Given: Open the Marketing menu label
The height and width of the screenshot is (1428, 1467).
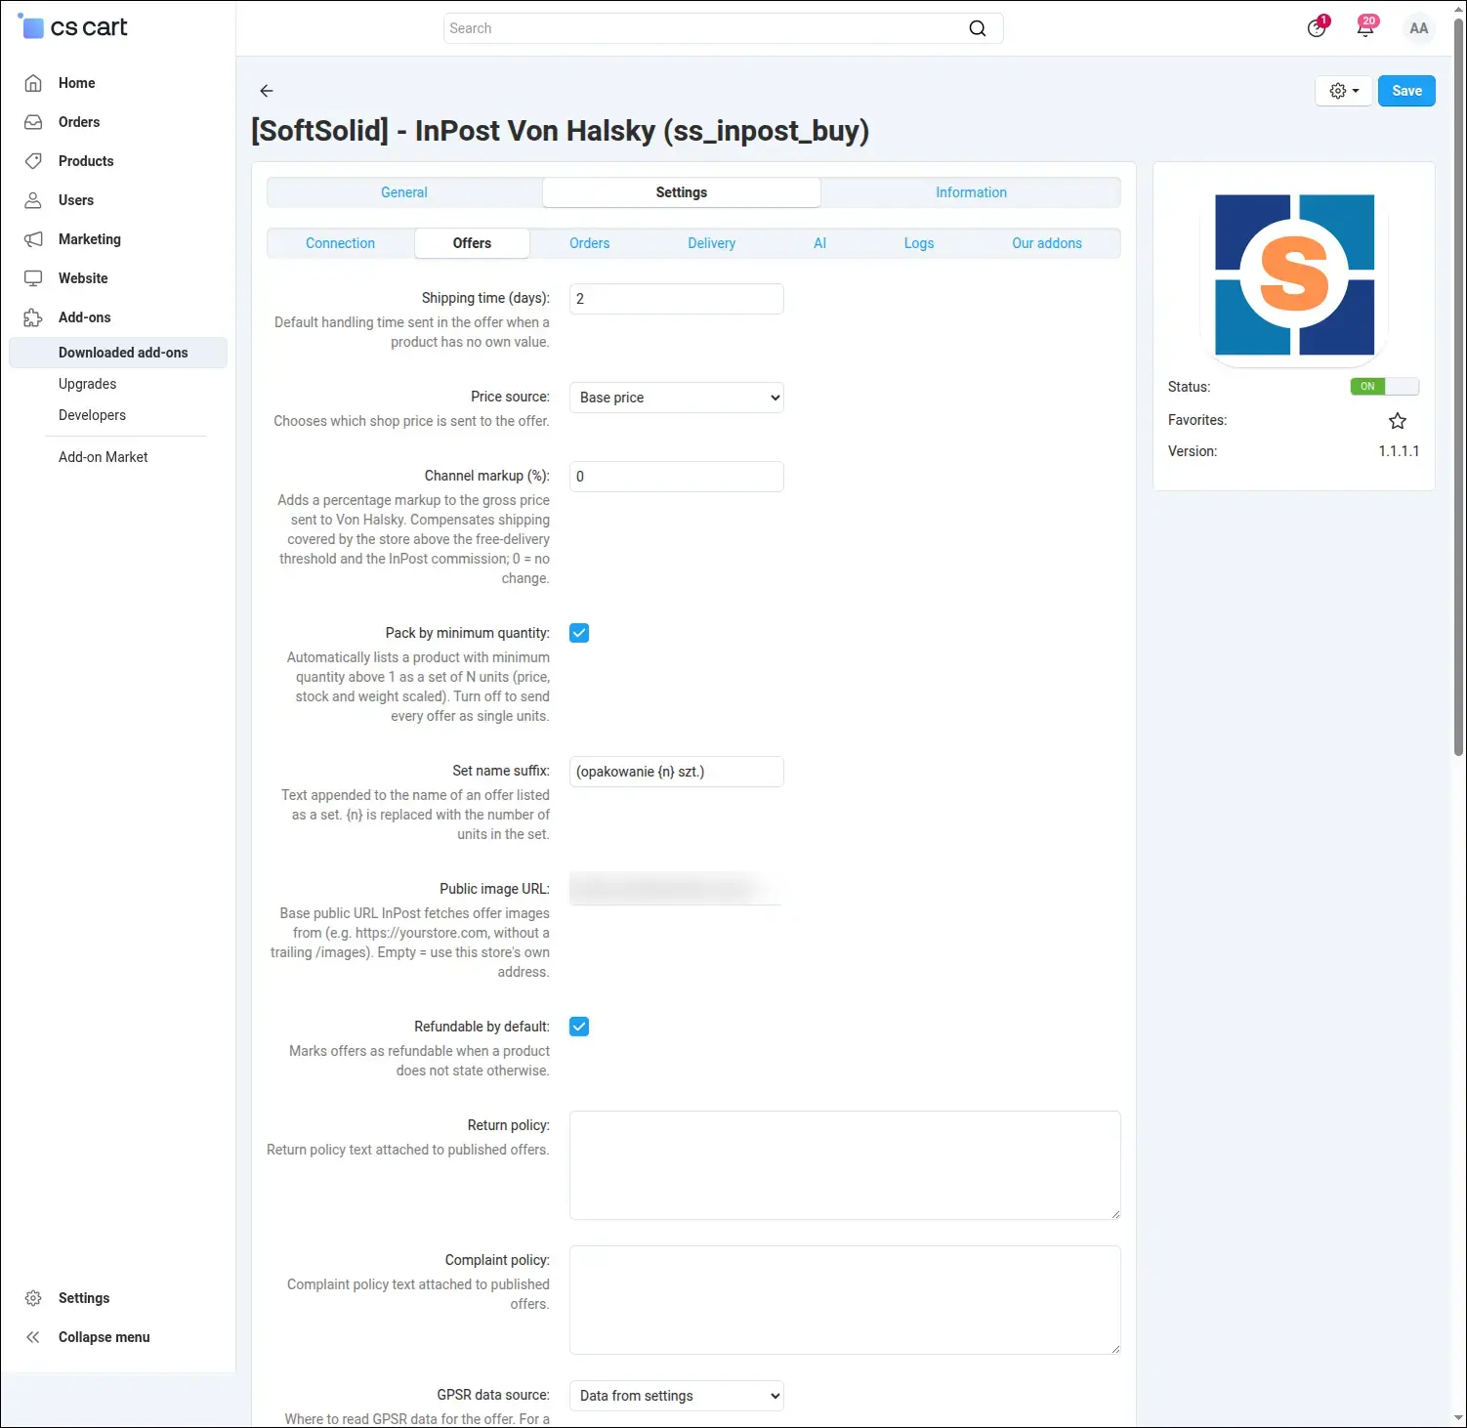Looking at the screenshot, I should point(90,239).
